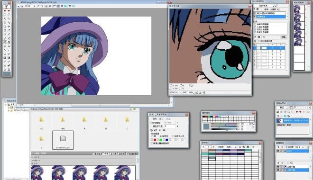Select row 4 in the numbered table
The height and width of the screenshot is (180, 313).
pos(269,58)
